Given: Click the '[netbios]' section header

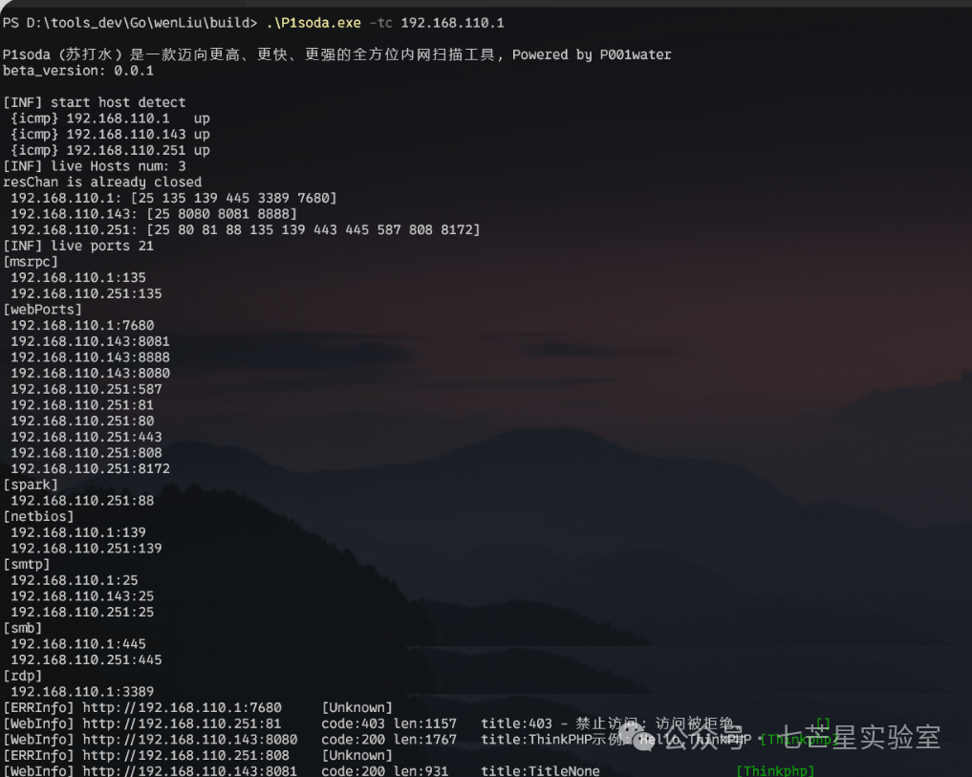Looking at the screenshot, I should click(x=38, y=516).
